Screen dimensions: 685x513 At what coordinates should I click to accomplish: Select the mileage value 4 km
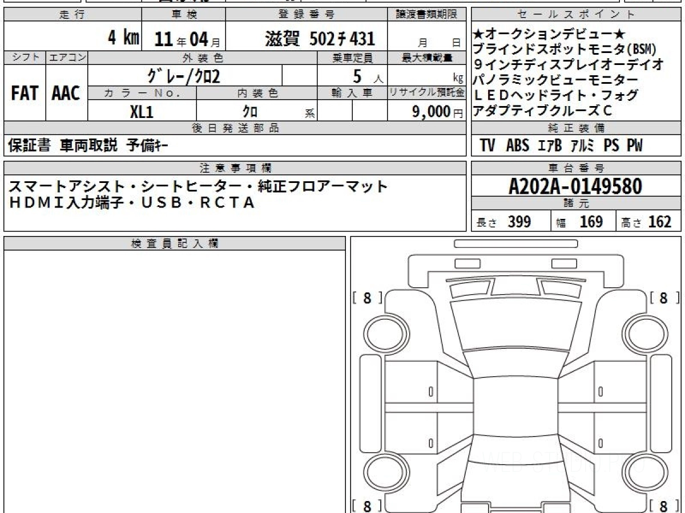coord(124,38)
